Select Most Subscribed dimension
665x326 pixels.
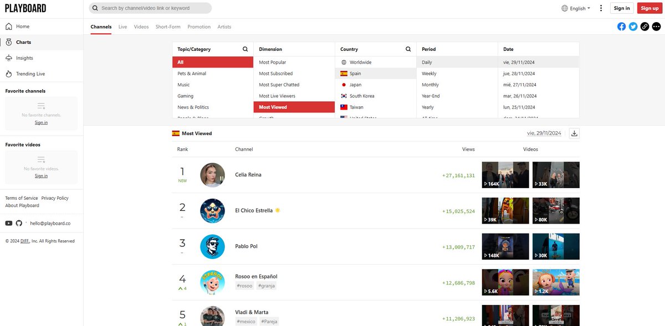click(294, 74)
